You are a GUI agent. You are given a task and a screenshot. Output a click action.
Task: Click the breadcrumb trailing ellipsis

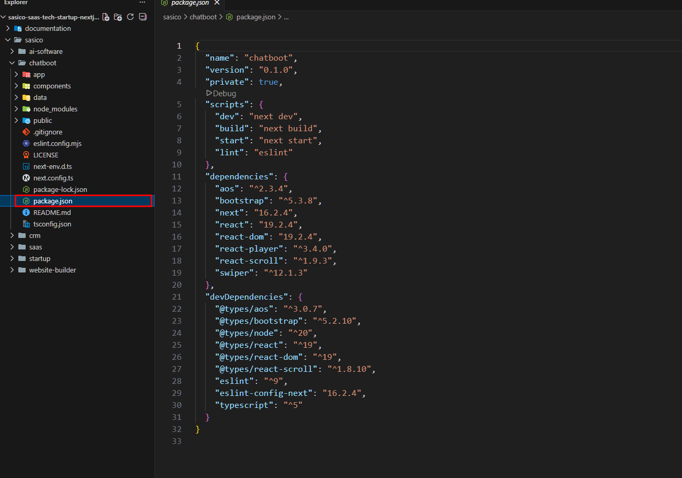pos(286,17)
